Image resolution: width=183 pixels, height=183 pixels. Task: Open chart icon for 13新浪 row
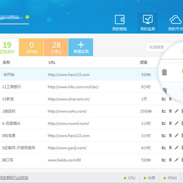click(164, 99)
